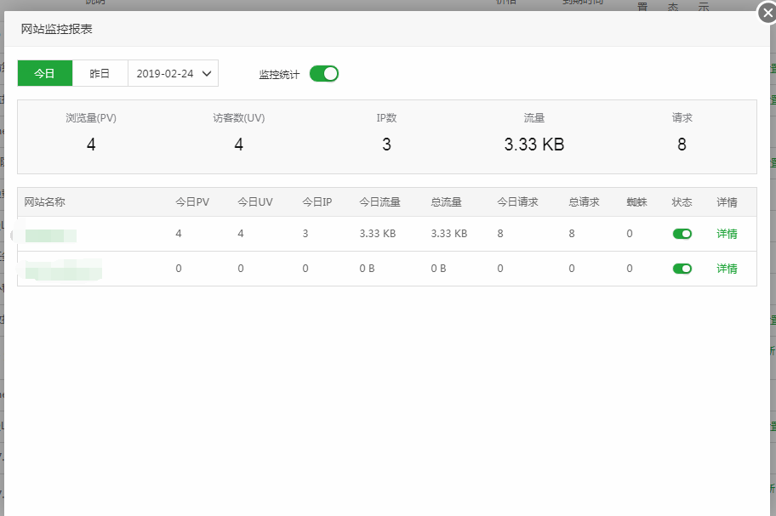Close the 网站监控报表 dialog

pos(766,13)
